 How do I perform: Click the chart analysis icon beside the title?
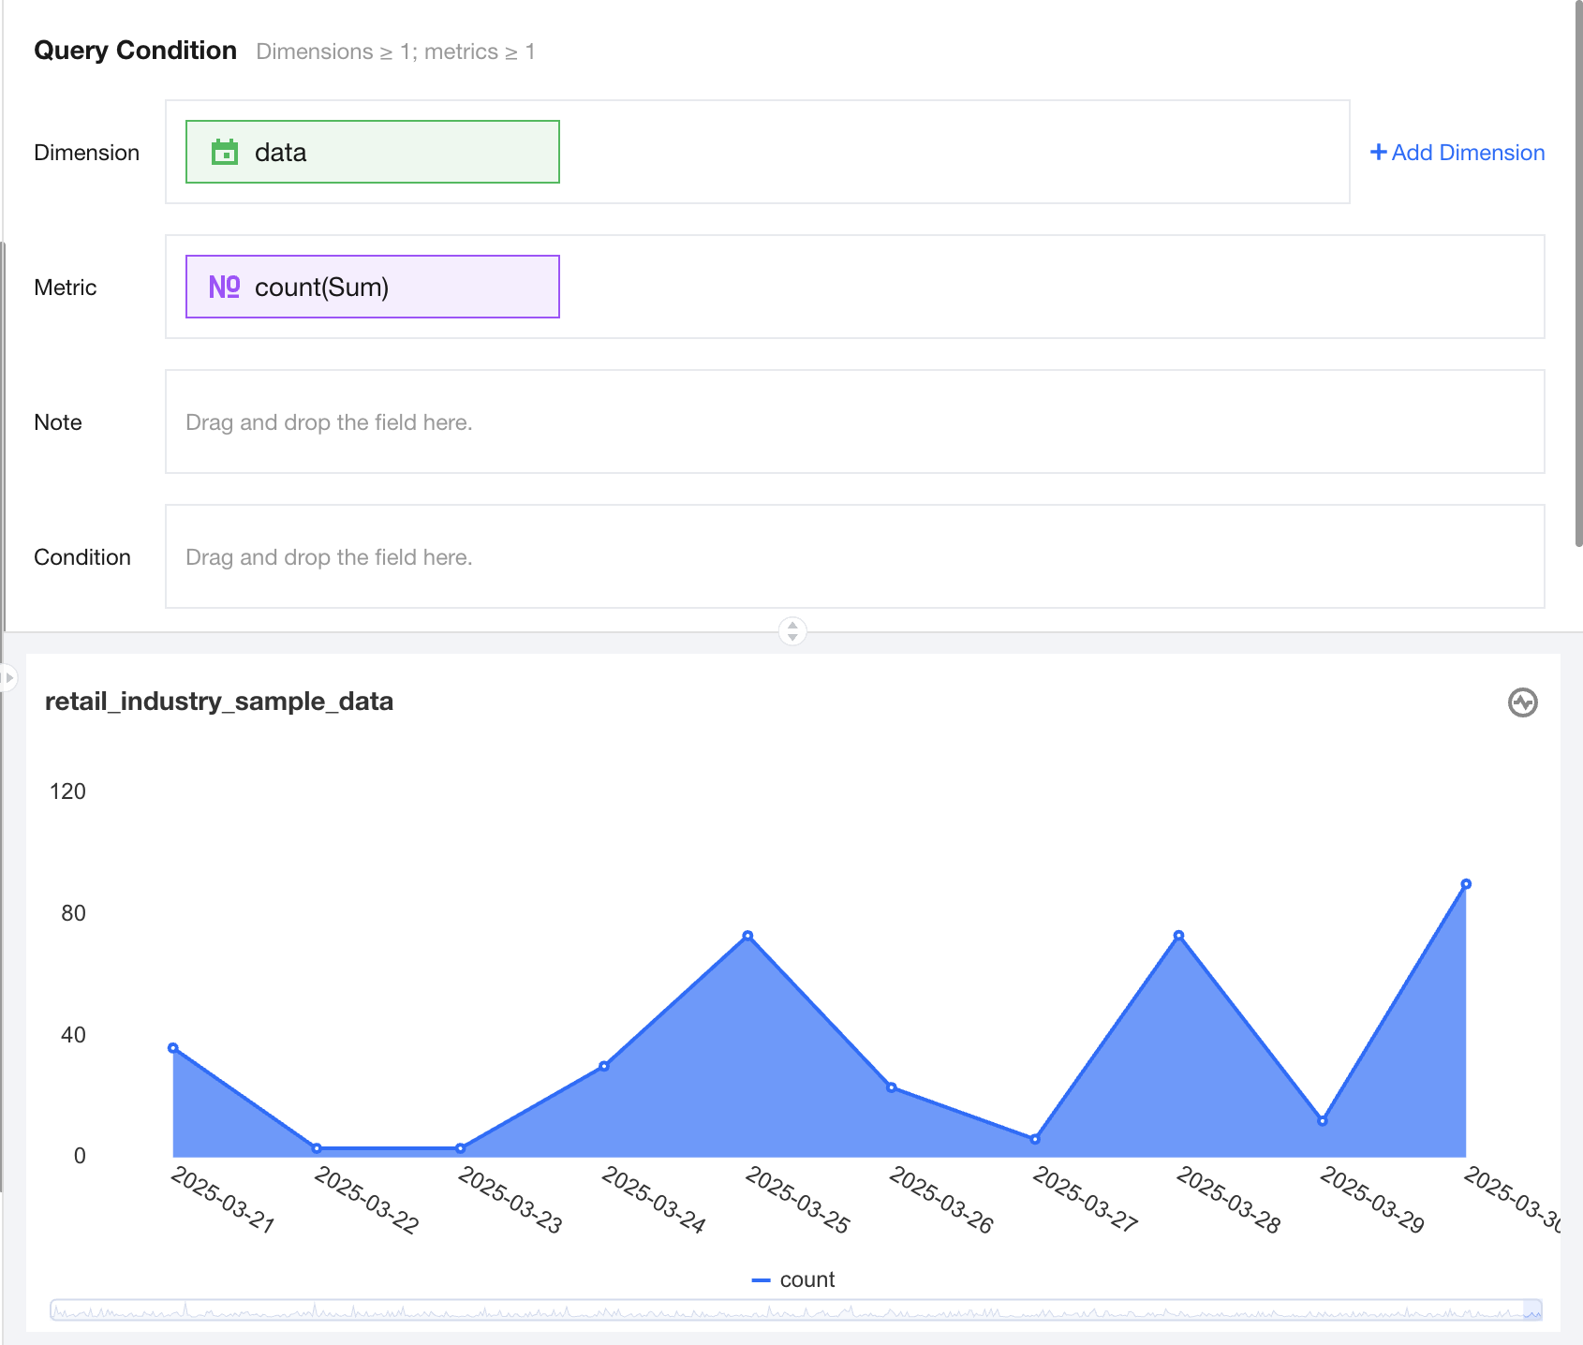[x=1522, y=702]
